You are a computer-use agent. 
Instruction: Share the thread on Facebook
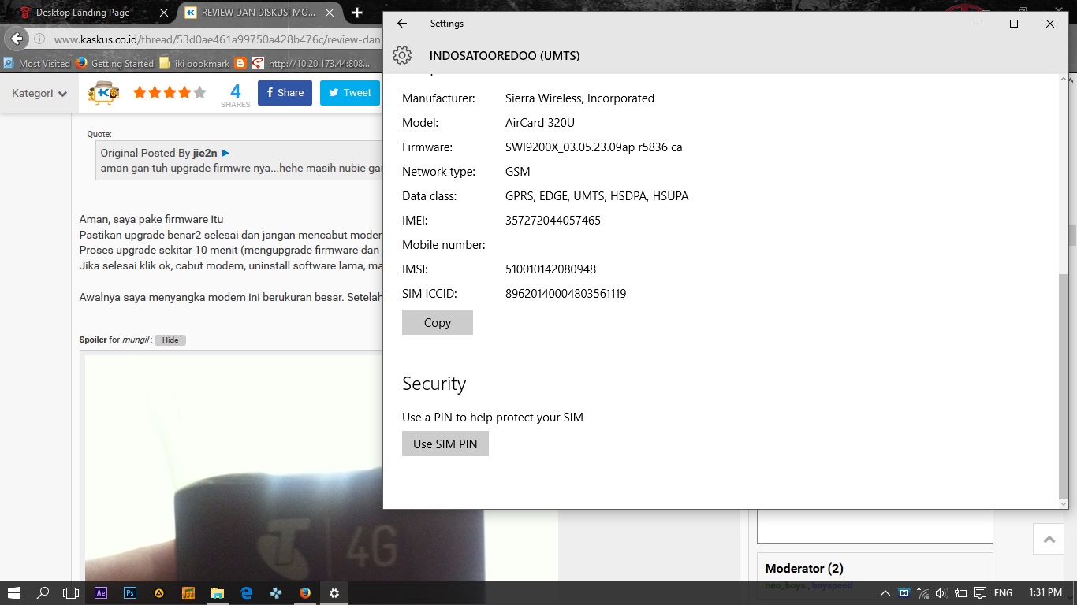[285, 93]
